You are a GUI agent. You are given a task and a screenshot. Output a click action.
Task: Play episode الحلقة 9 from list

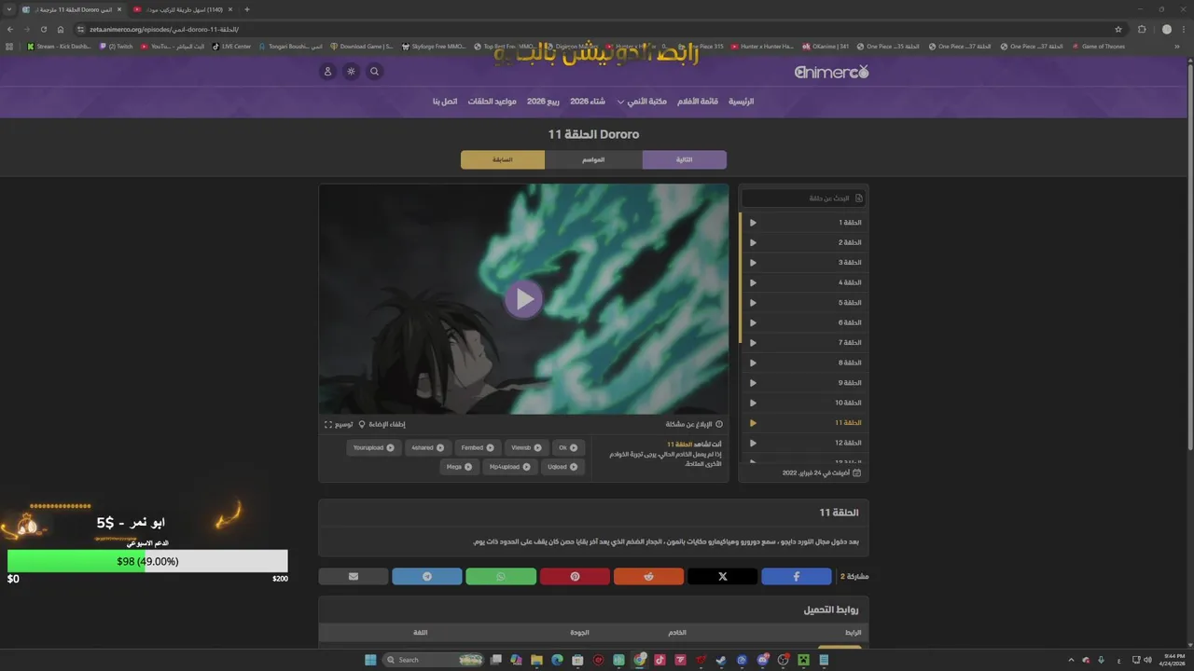pos(805,383)
